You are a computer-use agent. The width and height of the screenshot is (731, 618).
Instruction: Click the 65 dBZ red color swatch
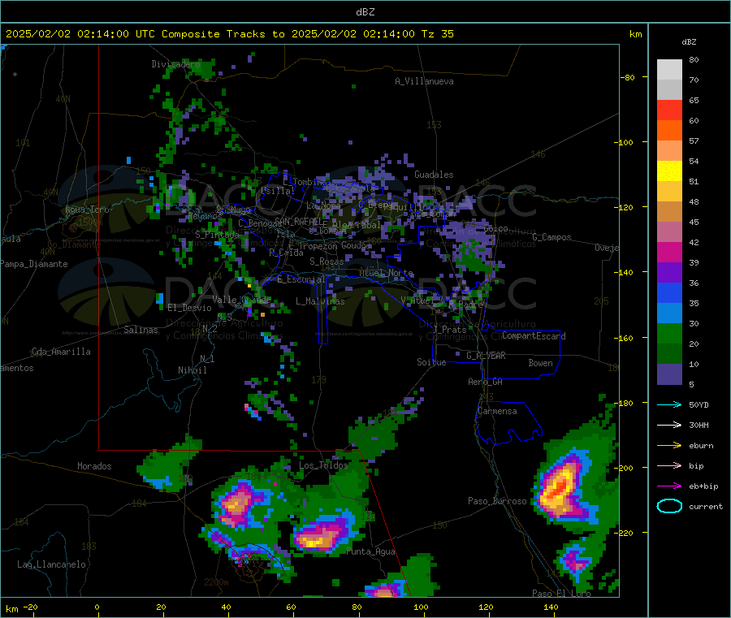669,110
